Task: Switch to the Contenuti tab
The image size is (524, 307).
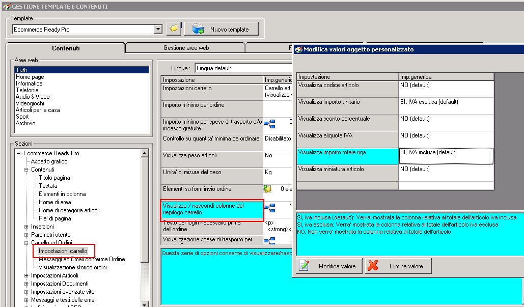Action: (66, 48)
